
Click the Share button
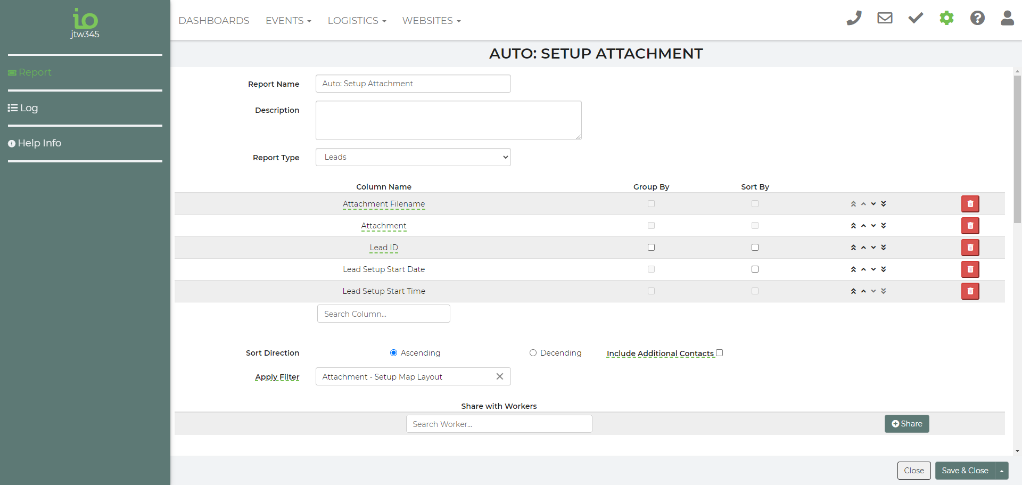coord(906,424)
